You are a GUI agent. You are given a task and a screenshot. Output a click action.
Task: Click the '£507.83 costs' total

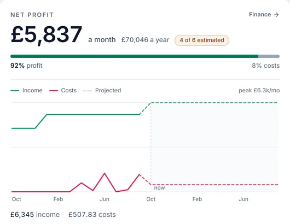[92, 215]
